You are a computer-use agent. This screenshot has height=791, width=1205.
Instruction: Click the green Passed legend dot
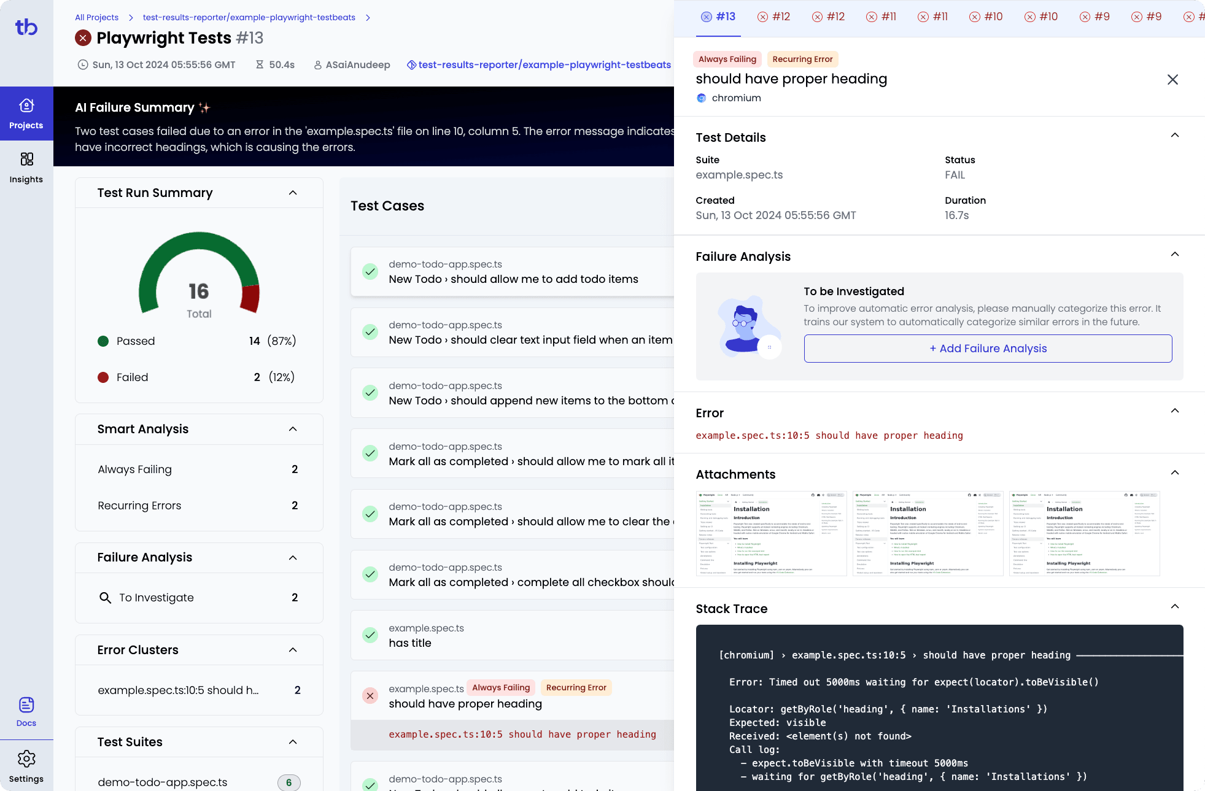(103, 341)
